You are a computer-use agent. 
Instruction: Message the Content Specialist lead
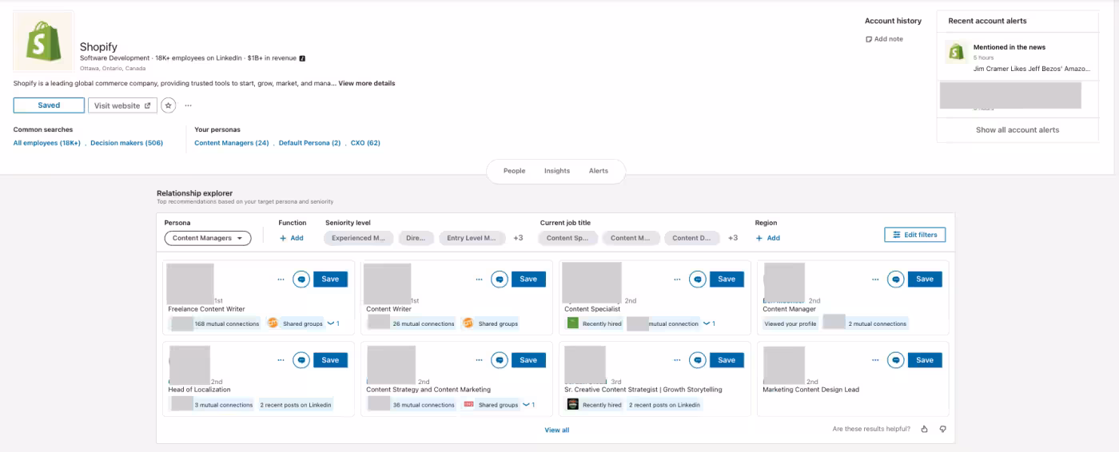click(698, 280)
